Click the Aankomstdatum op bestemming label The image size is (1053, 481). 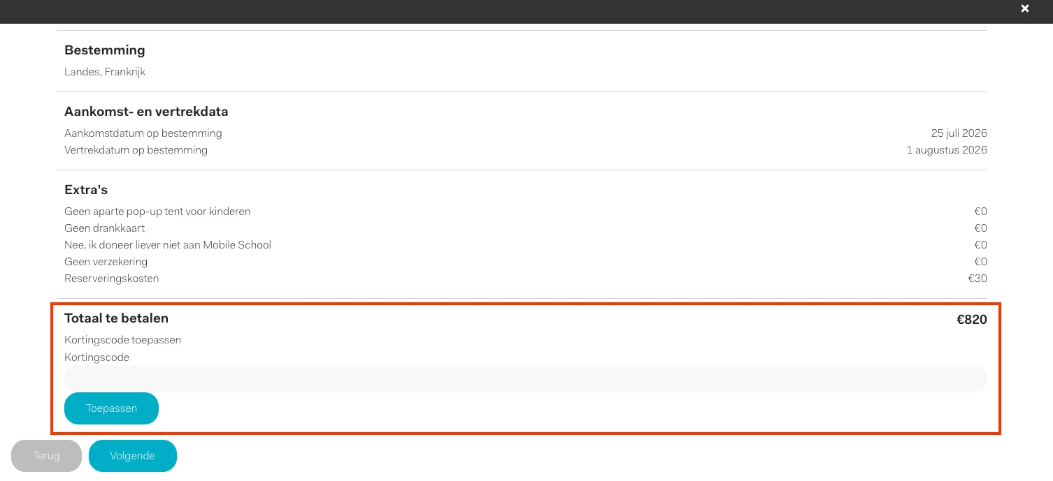click(143, 133)
